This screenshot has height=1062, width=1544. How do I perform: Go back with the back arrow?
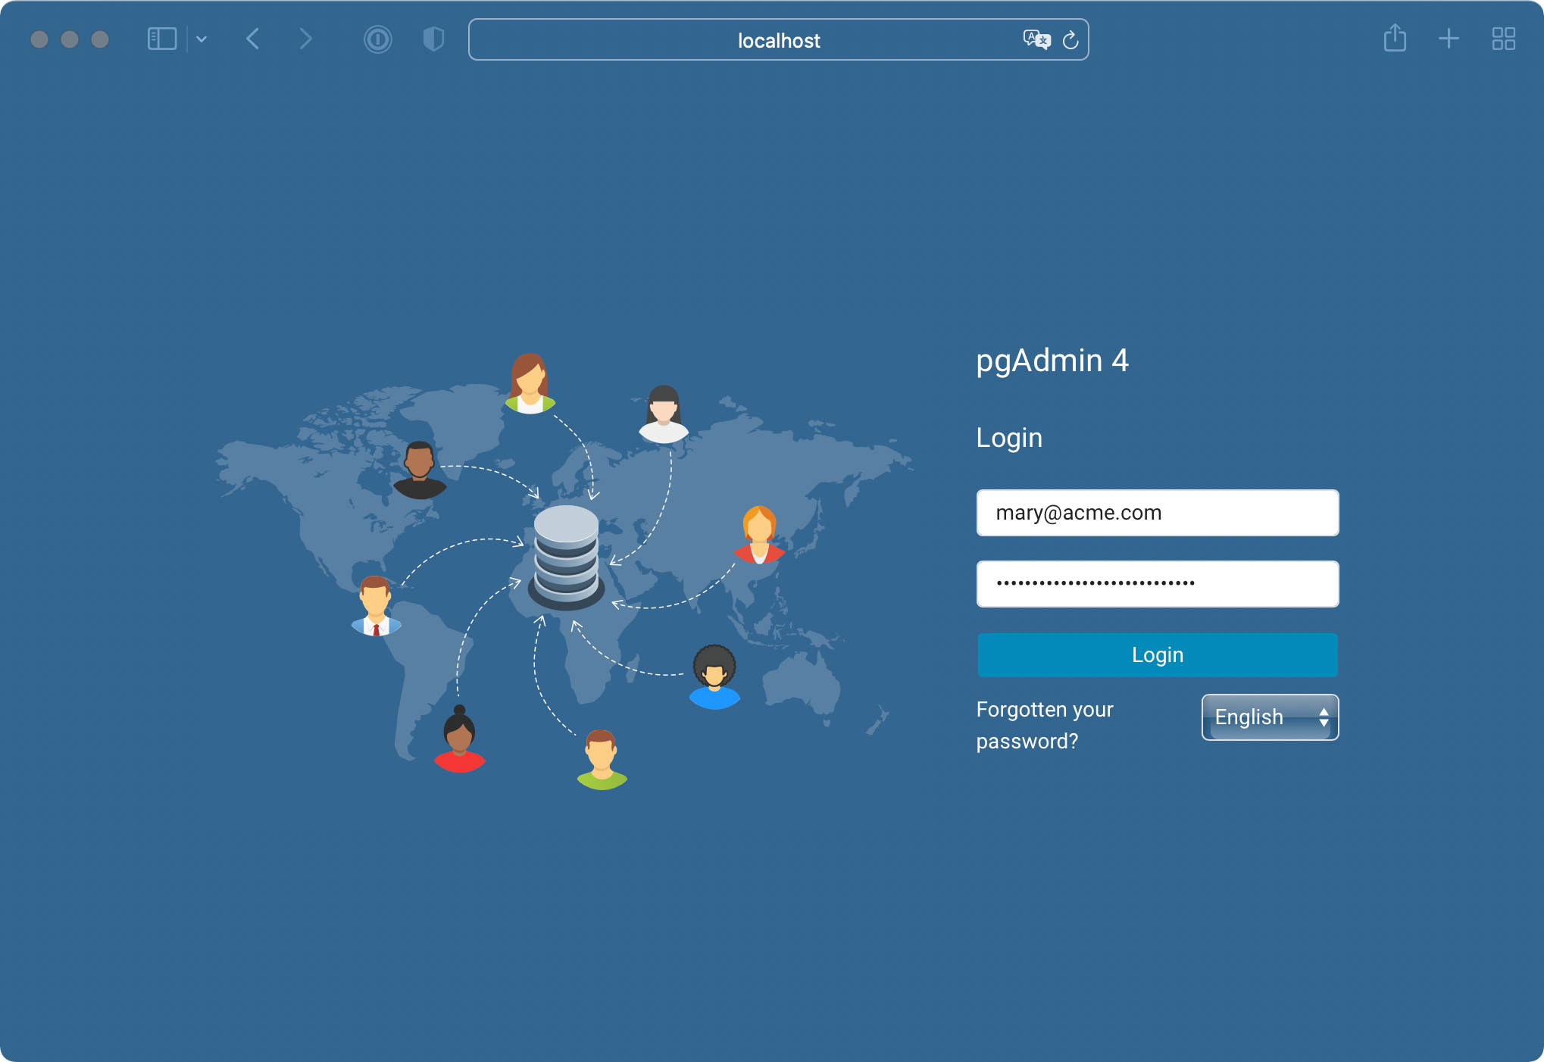click(253, 39)
